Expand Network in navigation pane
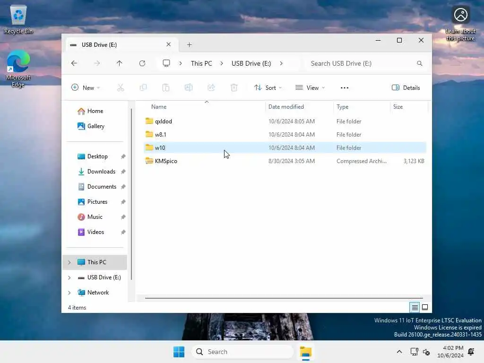This screenshot has width=484, height=363. pyautogui.click(x=69, y=293)
